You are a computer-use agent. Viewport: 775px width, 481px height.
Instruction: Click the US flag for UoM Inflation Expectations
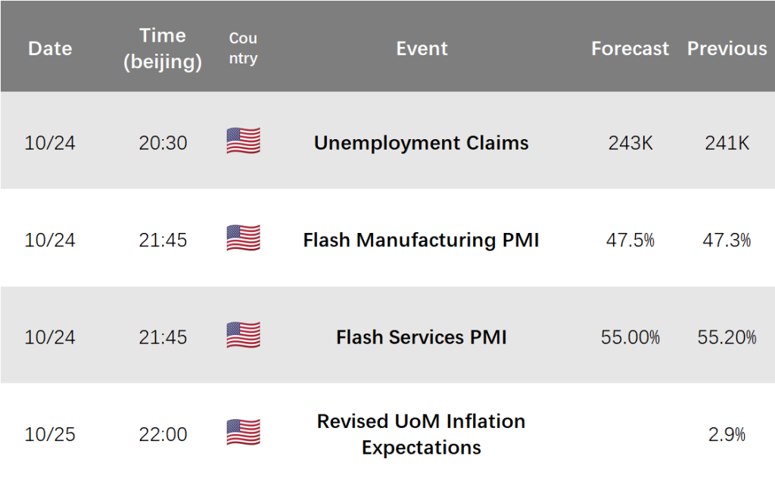coord(243,432)
